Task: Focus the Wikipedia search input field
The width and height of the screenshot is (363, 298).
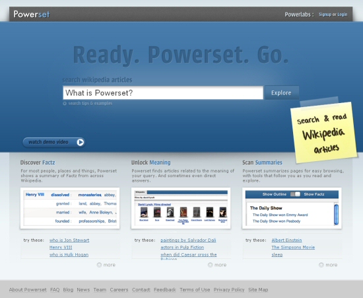Action: pyautogui.click(x=163, y=93)
